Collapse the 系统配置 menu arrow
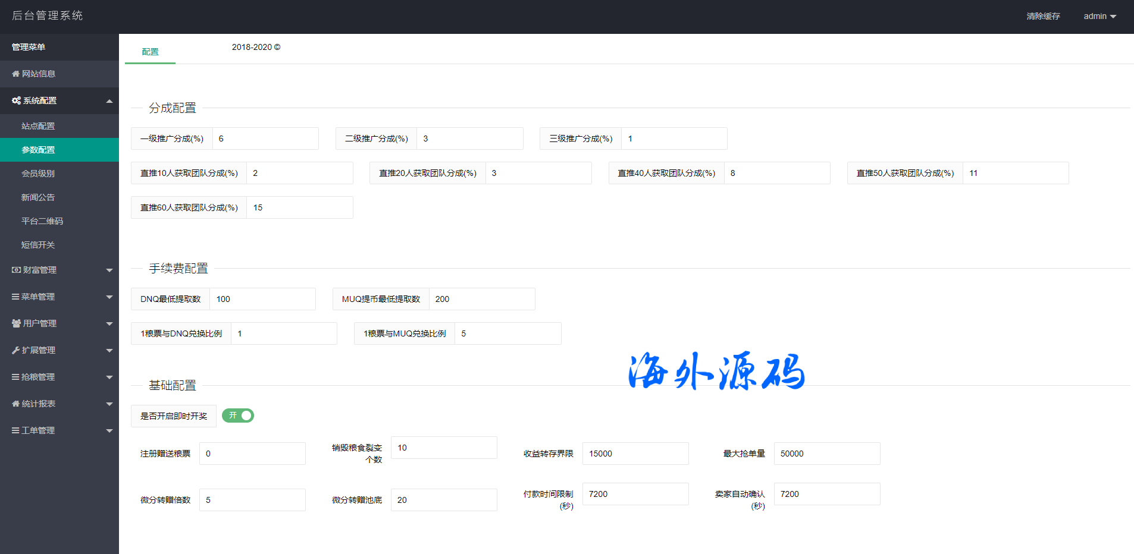This screenshot has width=1134, height=554. 109,101
